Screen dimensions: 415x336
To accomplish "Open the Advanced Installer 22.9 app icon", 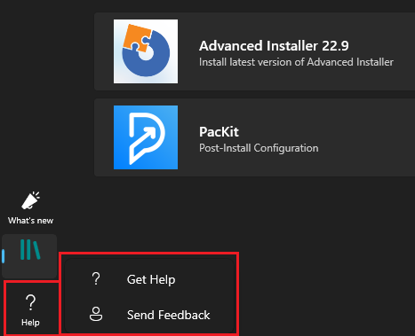I will [146, 51].
